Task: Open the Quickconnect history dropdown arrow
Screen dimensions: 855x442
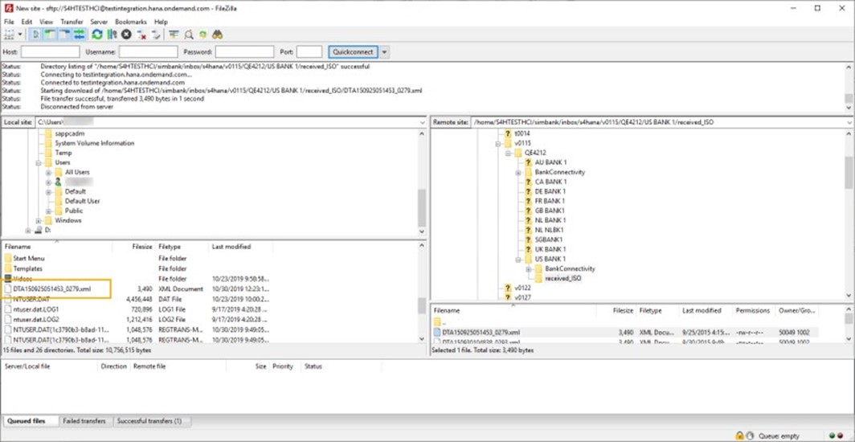Action: pos(384,52)
